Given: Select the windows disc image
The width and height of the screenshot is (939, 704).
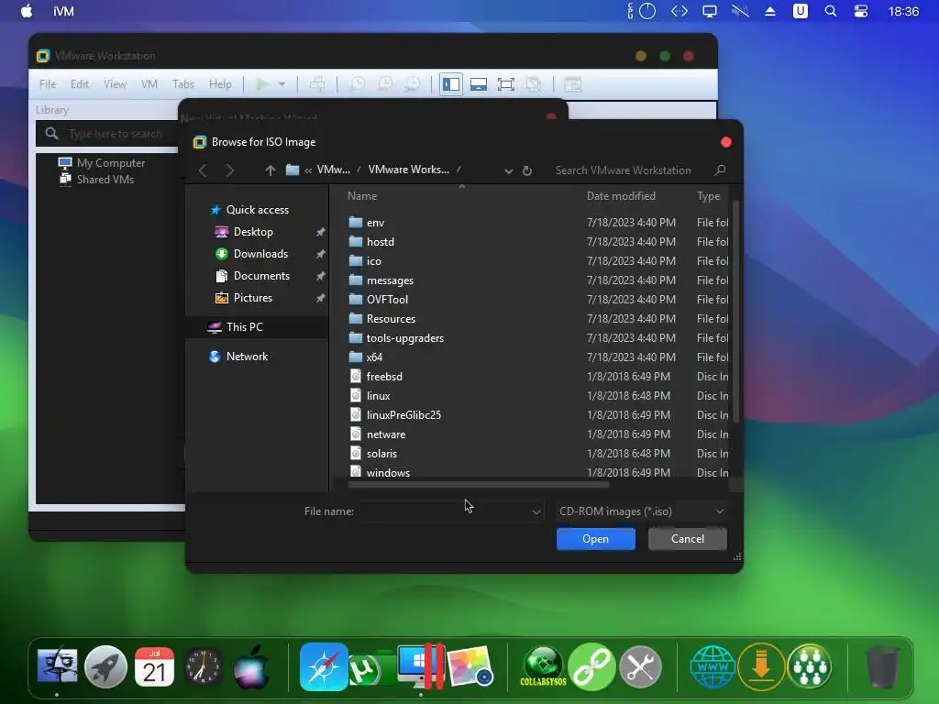Looking at the screenshot, I should 388,472.
